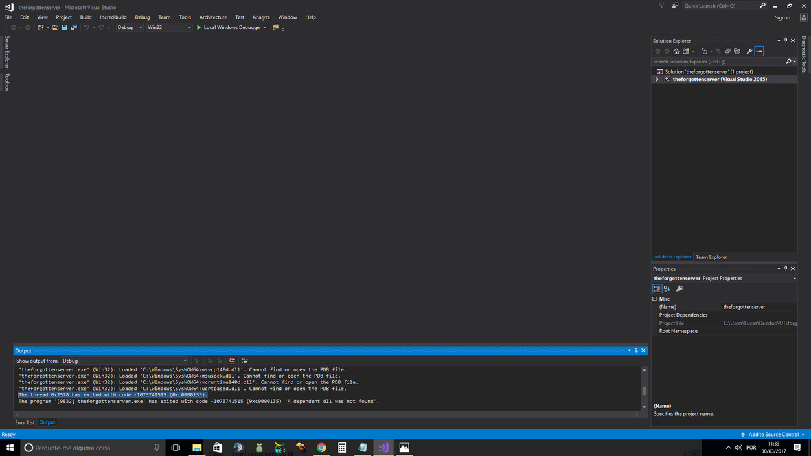Expand theforgottenserver project tree node

click(x=657, y=79)
